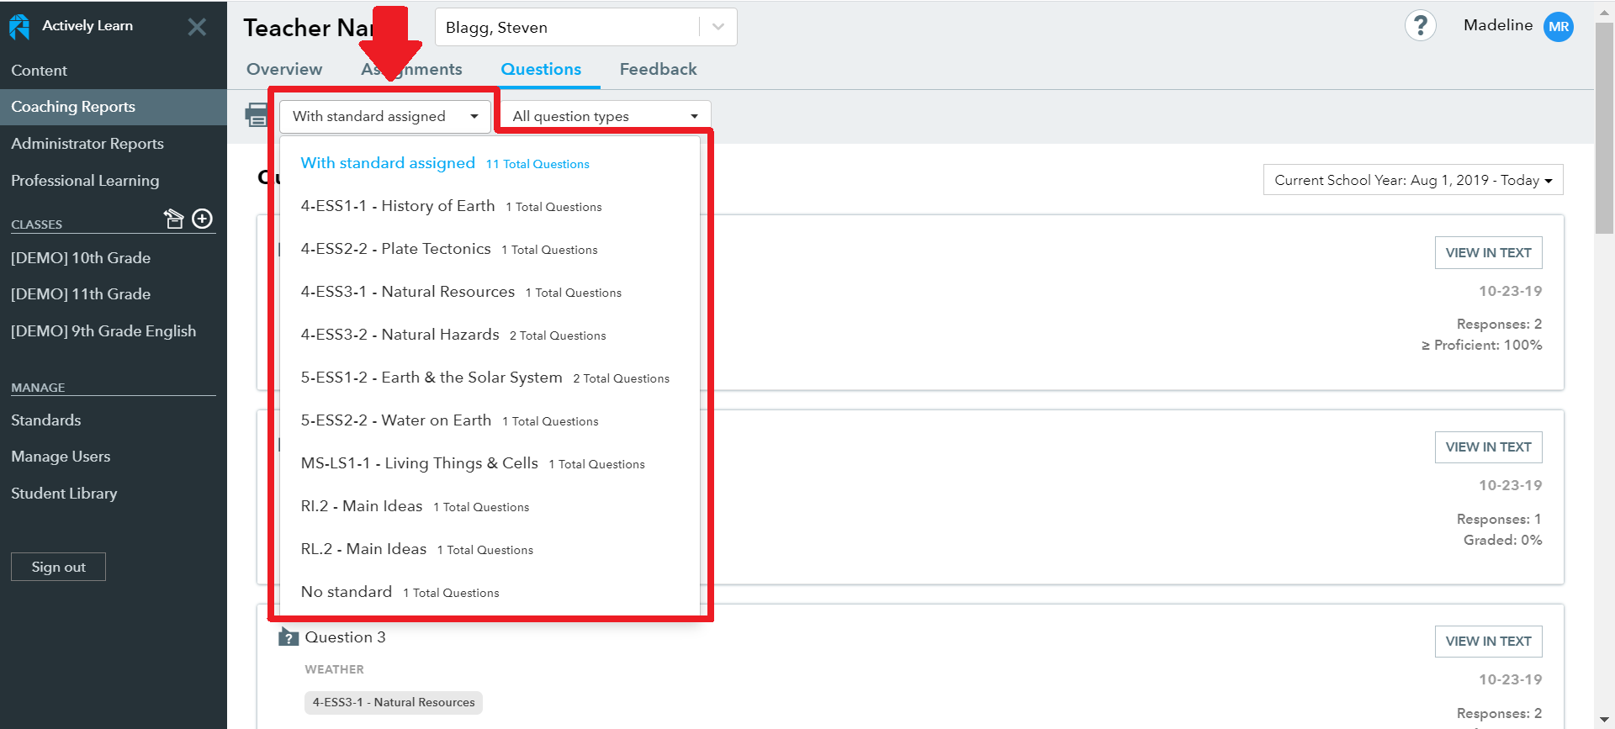Select 5-ESS1-2 - Earth & the Solar System
Screen dimensions: 1615x729
490,378
